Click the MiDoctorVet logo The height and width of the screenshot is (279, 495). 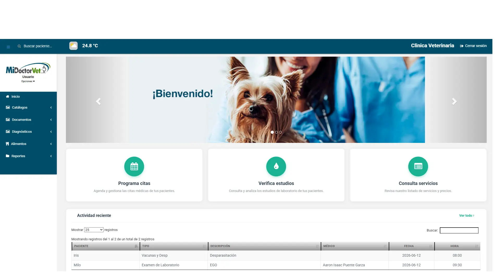pos(28,68)
